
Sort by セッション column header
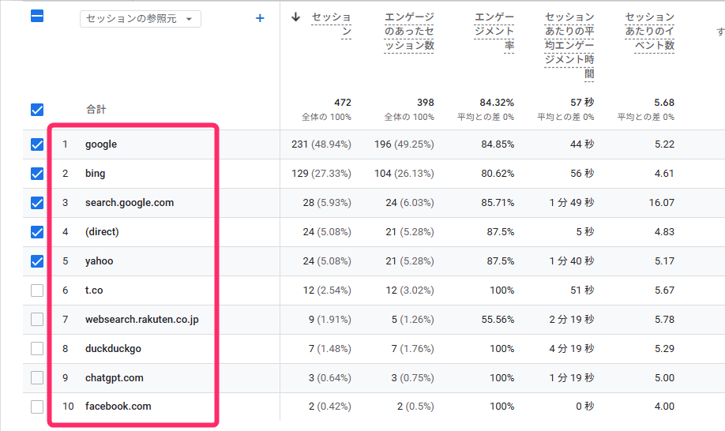click(331, 24)
